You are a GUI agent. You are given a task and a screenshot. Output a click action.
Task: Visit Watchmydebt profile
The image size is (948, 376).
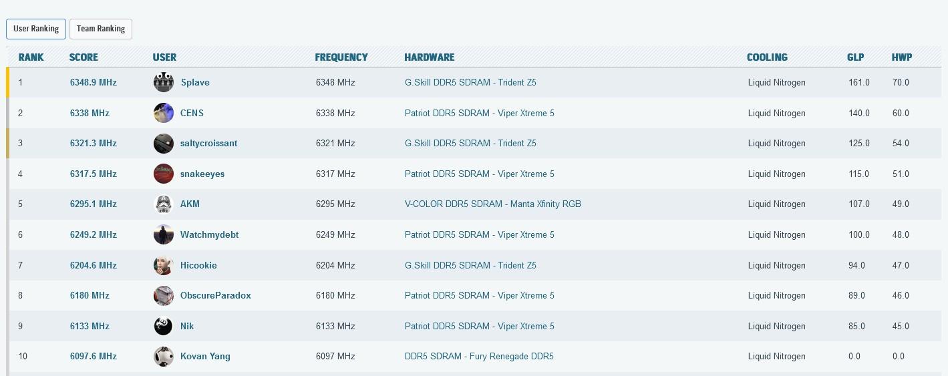tap(209, 234)
